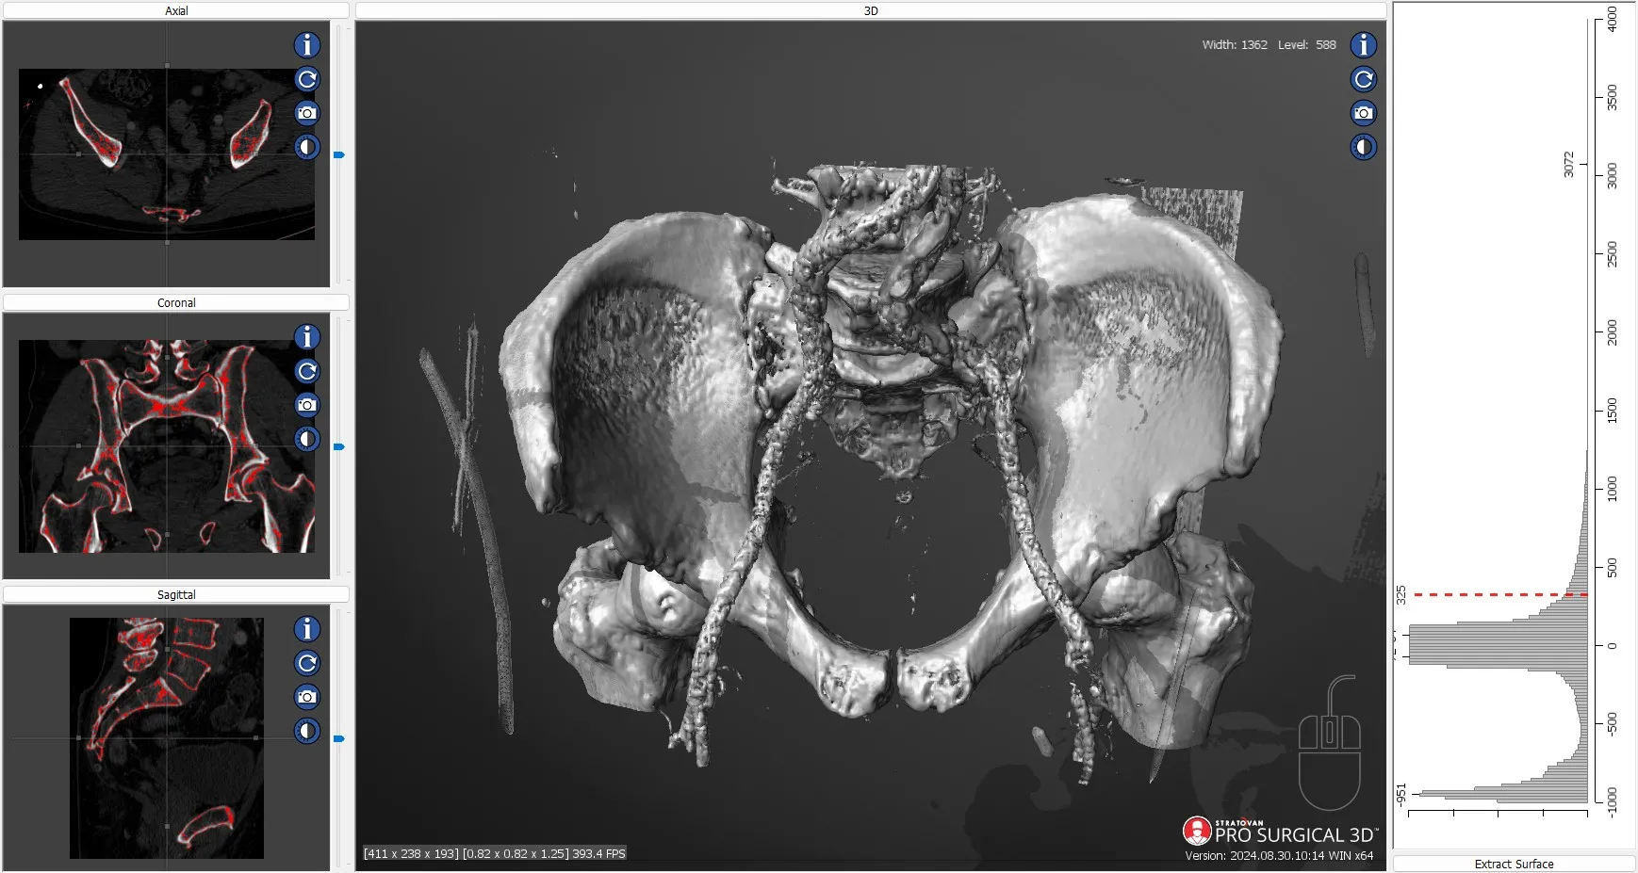The height and width of the screenshot is (873, 1638).
Task: Click the 3D view info icon
Action: point(1364,45)
